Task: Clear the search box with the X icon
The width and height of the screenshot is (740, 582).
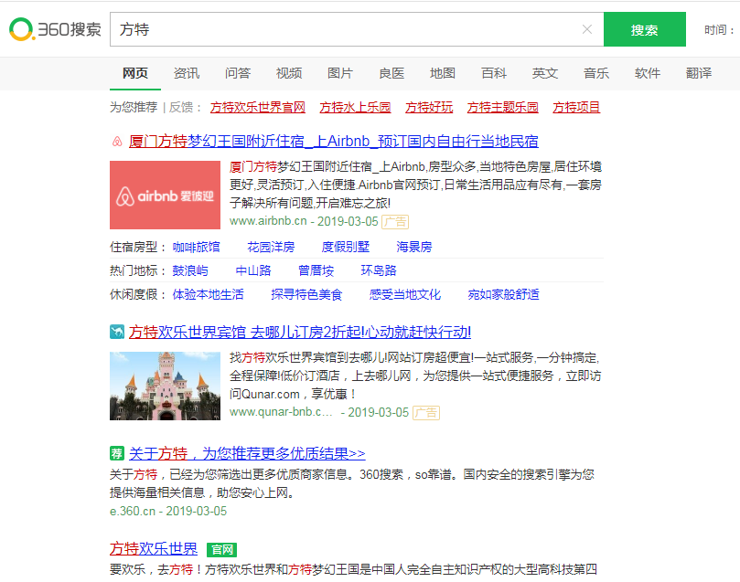Action: (587, 29)
